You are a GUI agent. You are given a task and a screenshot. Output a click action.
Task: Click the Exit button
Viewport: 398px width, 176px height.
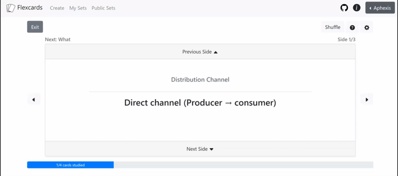(x=35, y=27)
